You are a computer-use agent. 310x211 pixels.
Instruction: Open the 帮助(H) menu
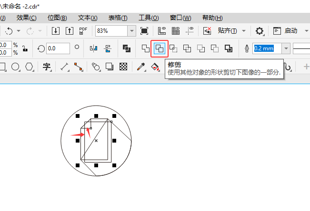click(212, 18)
